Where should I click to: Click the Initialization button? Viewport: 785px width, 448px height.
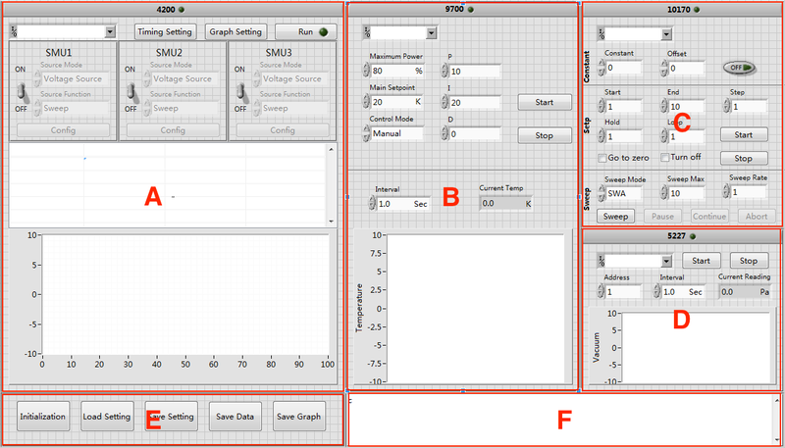click(x=42, y=417)
